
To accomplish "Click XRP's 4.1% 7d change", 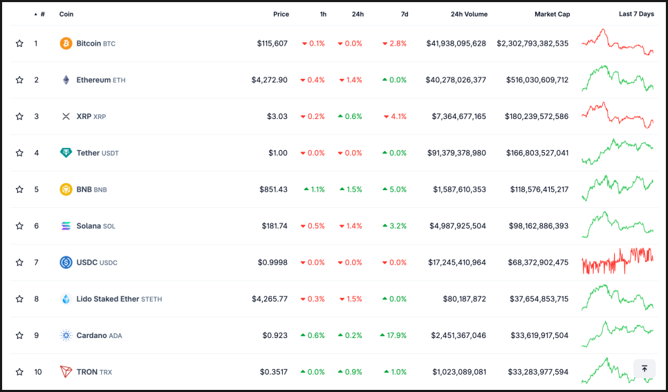I will [x=395, y=116].
